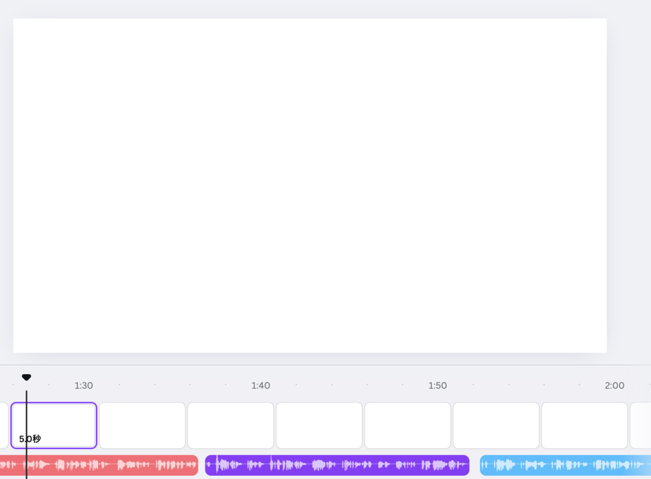Select the page thumbnail beneath the 1:40 mark
This screenshot has width=651, height=479.
(x=230, y=425)
